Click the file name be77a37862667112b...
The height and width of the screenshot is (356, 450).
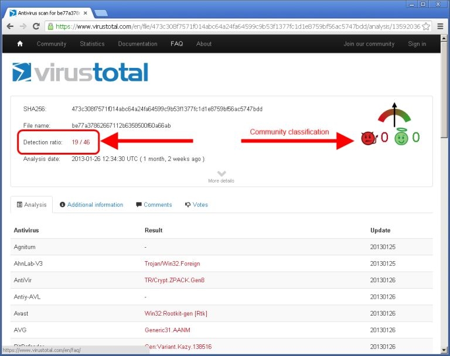point(121,125)
